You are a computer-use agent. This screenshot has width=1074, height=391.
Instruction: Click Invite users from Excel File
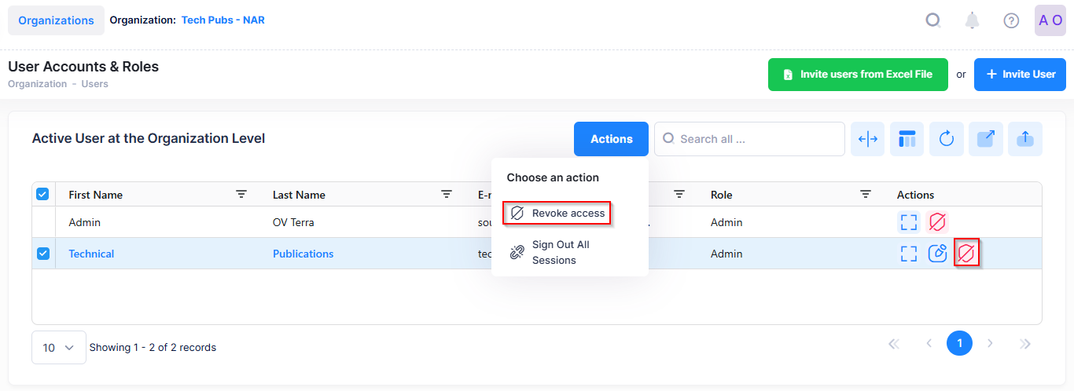[858, 75]
